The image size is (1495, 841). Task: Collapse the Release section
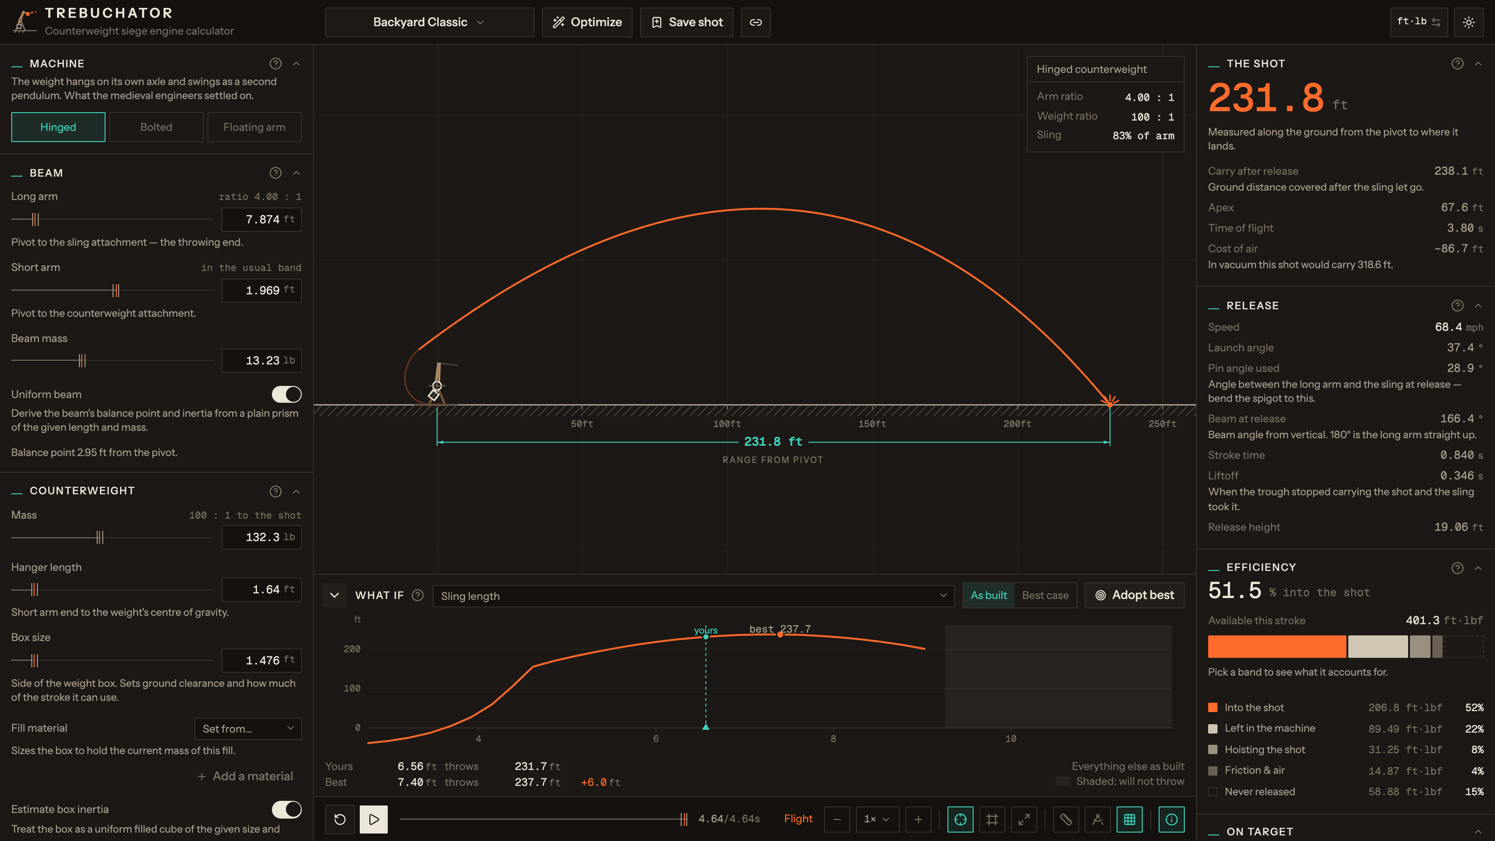click(x=1478, y=305)
